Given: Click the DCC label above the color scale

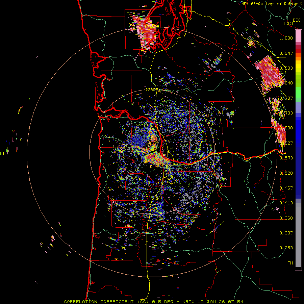Looking at the screenshot, I should coord(297,20).
